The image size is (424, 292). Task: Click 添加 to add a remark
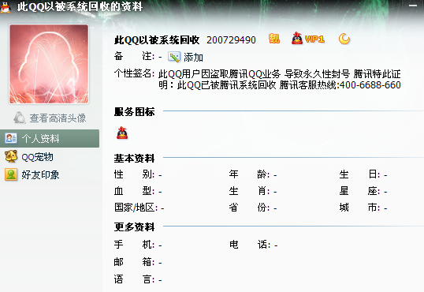(x=193, y=58)
